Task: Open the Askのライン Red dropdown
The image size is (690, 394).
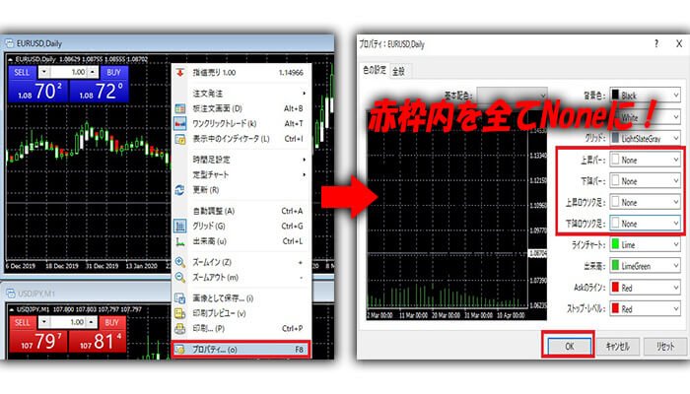Action: 645,288
